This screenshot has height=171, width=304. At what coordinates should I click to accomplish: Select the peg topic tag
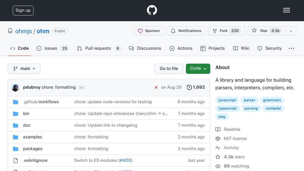(222, 117)
